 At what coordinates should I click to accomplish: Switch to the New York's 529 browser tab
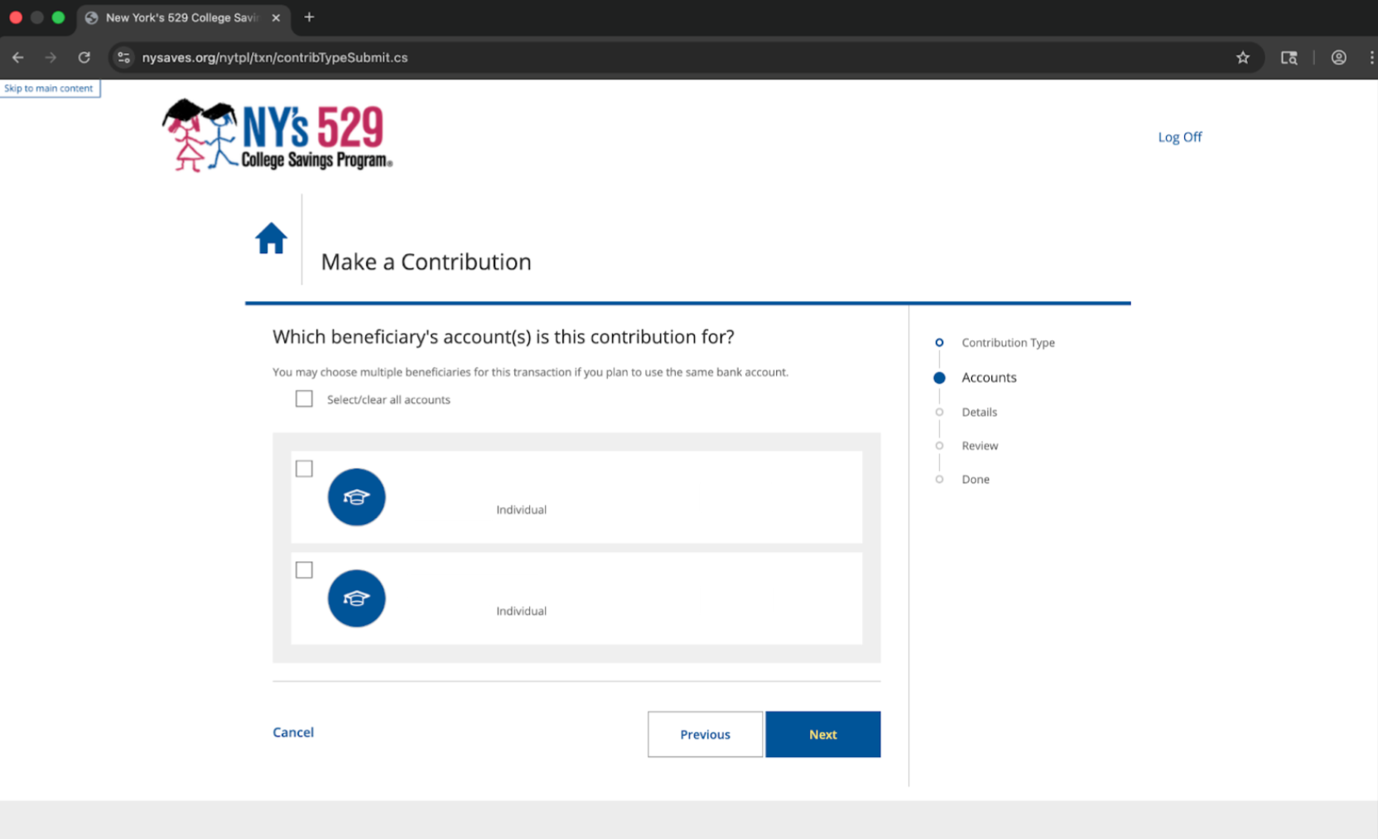pos(182,17)
